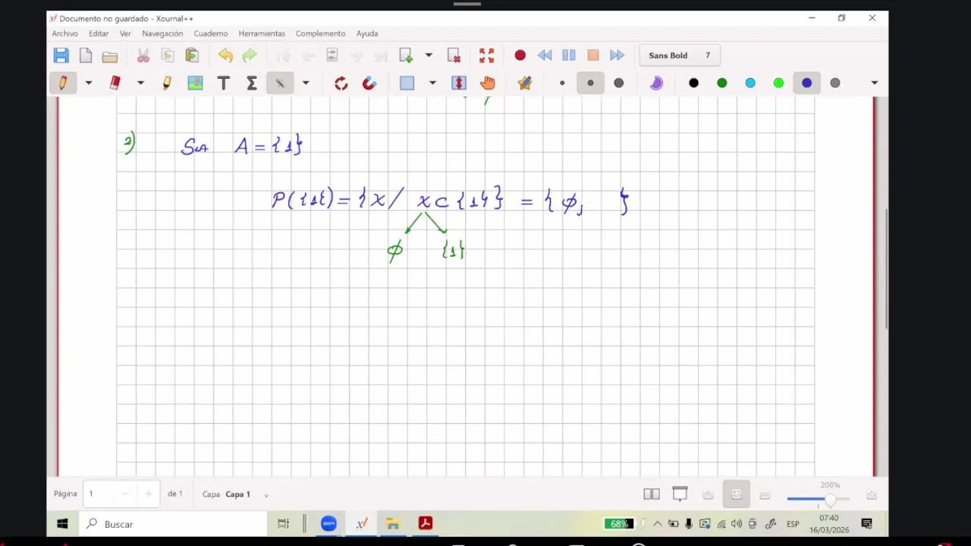Select the Eraser tool

click(x=115, y=83)
